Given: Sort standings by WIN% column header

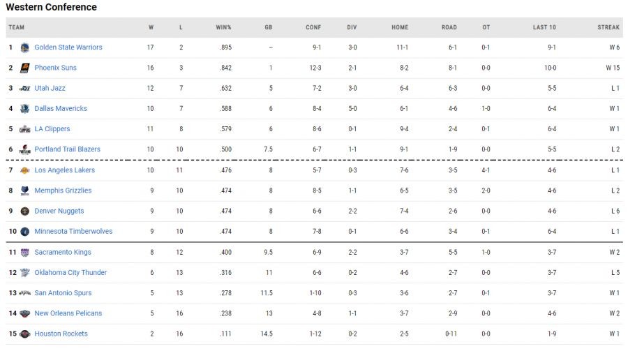Looking at the screenshot, I should (x=223, y=28).
